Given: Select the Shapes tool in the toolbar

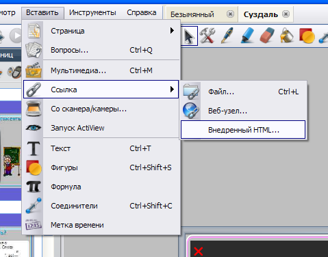Looking at the screenshot, I should (307, 36).
